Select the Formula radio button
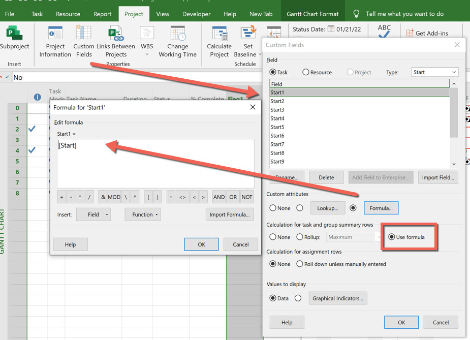Viewport: 470px width, 340px height. click(353, 208)
